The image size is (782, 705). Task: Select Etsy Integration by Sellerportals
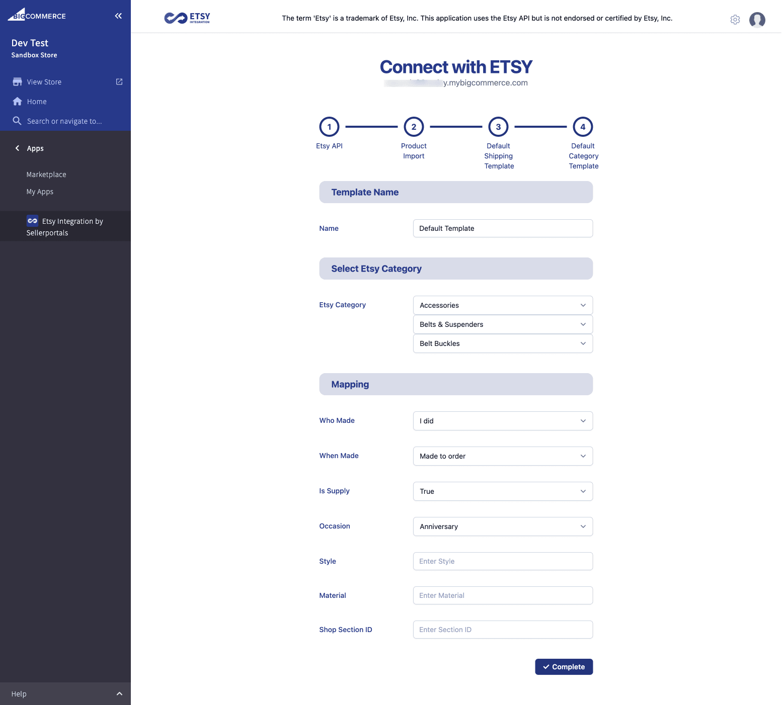click(65, 226)
